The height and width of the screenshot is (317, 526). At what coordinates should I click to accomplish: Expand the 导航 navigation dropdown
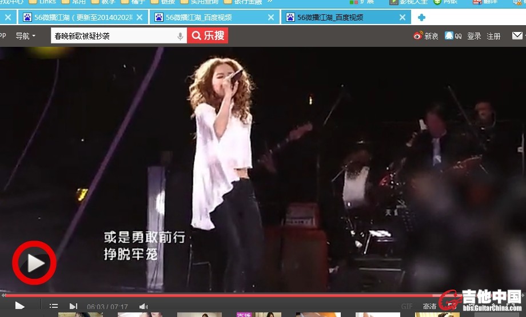click(x=25, y=36)
